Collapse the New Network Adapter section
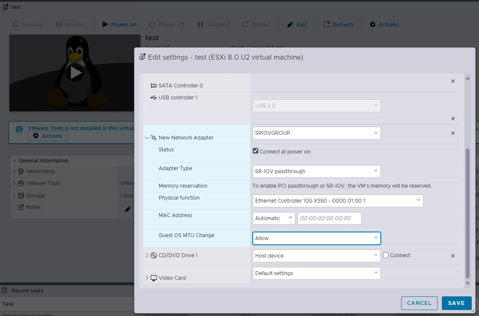Viewport: 479px width, 316px height. (147, 138)
